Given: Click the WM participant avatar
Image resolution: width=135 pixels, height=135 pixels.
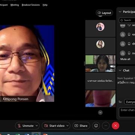Looking at the screenshot, I should click(123, 26).
